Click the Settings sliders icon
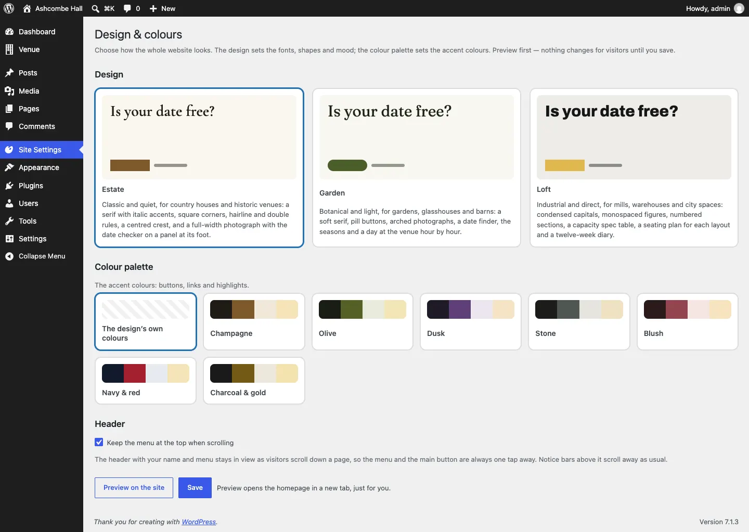The width and height of the screenshot is (749, 532). click(x=9, y=239)
